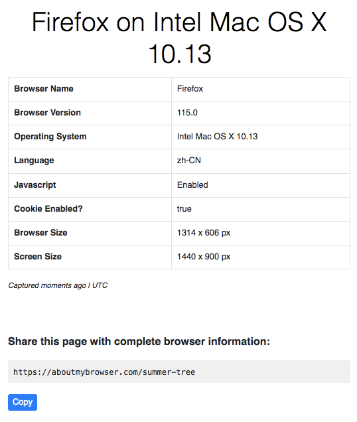Click the true value for cookies
Image resolution: width=357 pixels, height=422 pixels.
pos(184,209)
